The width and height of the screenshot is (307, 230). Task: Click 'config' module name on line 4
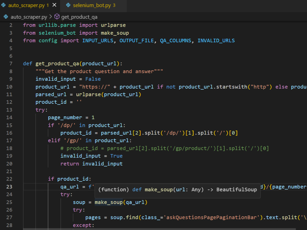[48, 41]
